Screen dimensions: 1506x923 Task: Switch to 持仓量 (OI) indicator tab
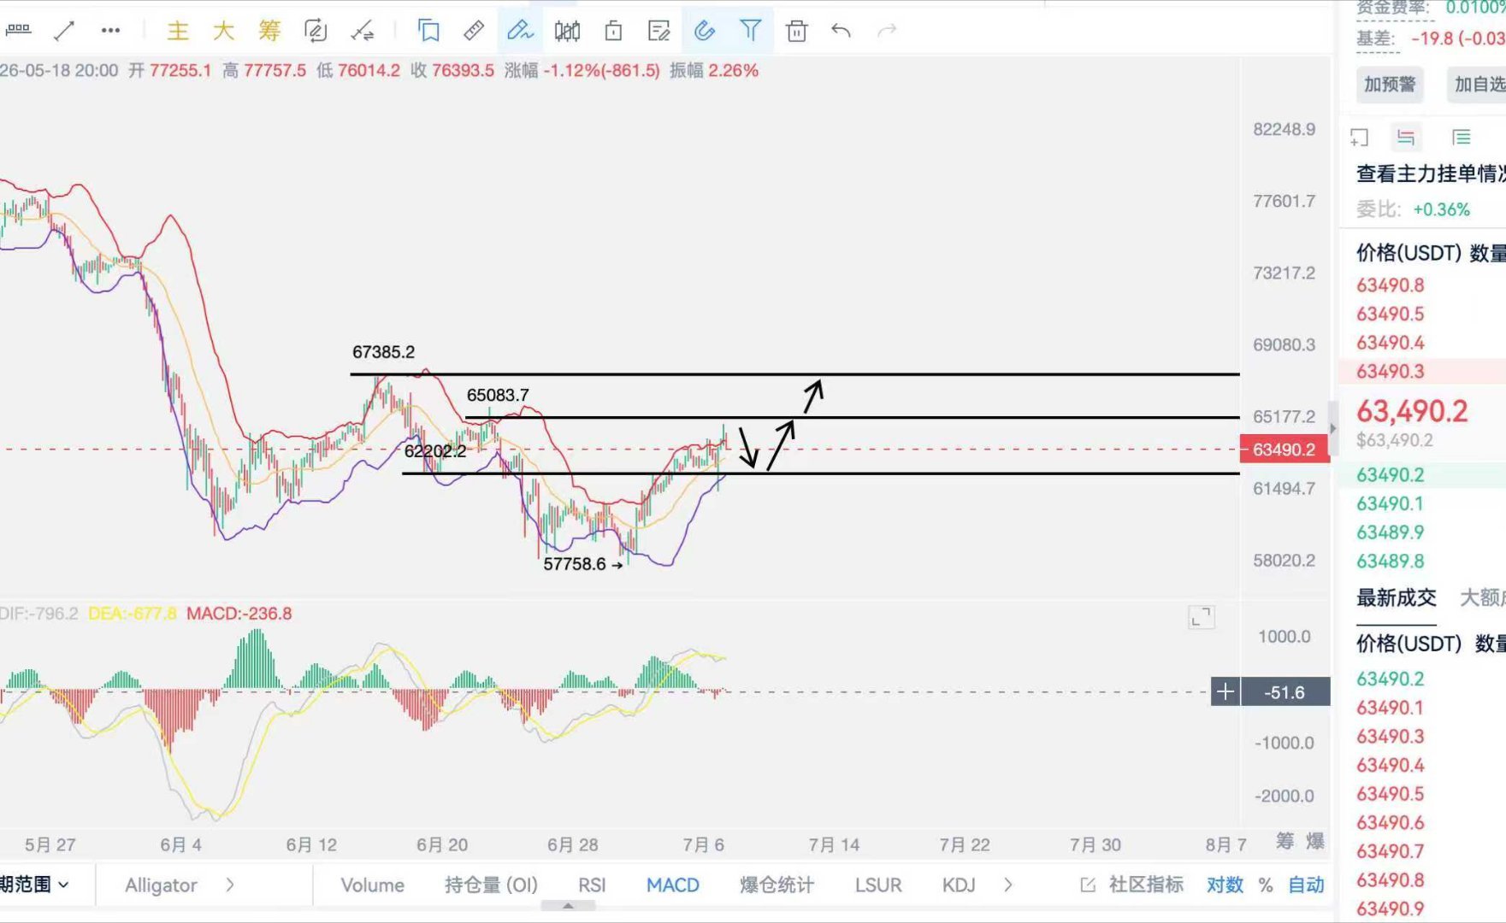(x=491, y=885)
